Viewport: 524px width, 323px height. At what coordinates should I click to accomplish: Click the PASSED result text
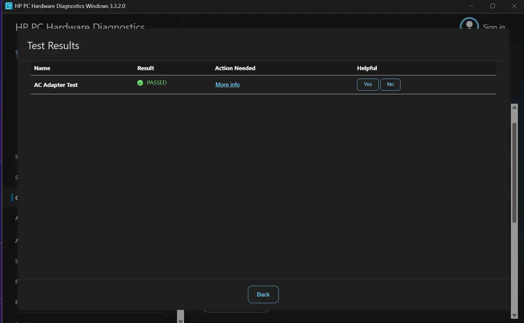pos(157,83)
